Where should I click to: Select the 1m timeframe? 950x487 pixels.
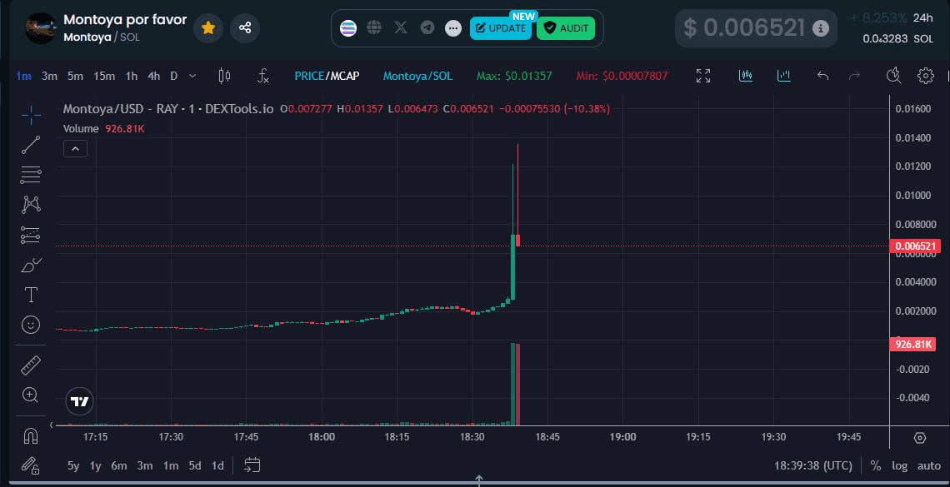23,77
